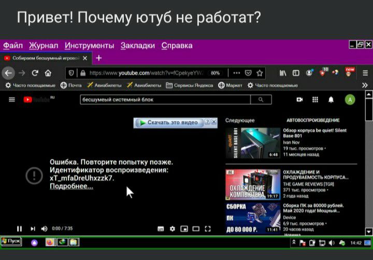Screen dimensions: 373x260
Task: Click the page scrollbar up arrow
Action: (369, 94)
